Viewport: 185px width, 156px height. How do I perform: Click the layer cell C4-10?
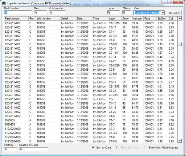(x=113, y=103)
